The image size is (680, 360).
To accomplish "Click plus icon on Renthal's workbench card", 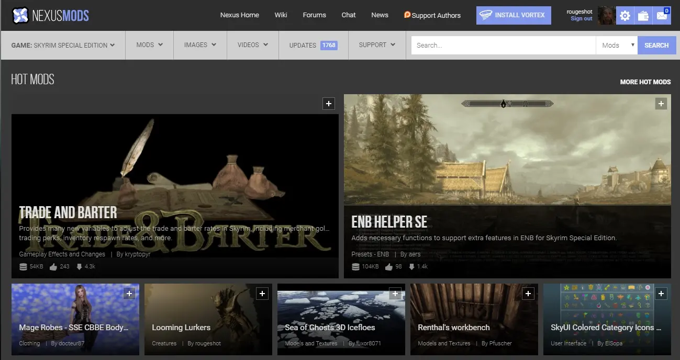I will point(528,294).
